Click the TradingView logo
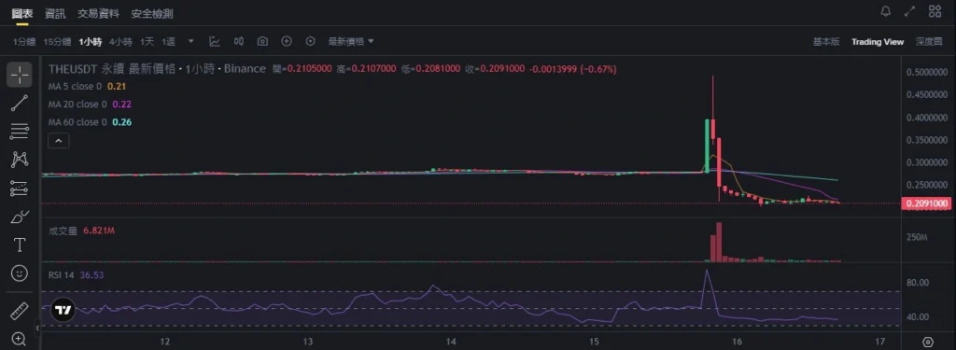The image size is (956, 350). (x=62, y=310)
